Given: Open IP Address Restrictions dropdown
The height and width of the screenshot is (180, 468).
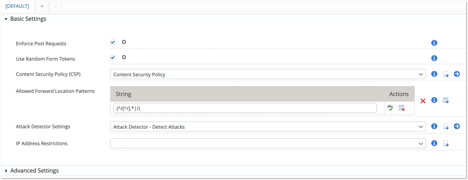Looking at the screenshot, I should coord(268,143).
